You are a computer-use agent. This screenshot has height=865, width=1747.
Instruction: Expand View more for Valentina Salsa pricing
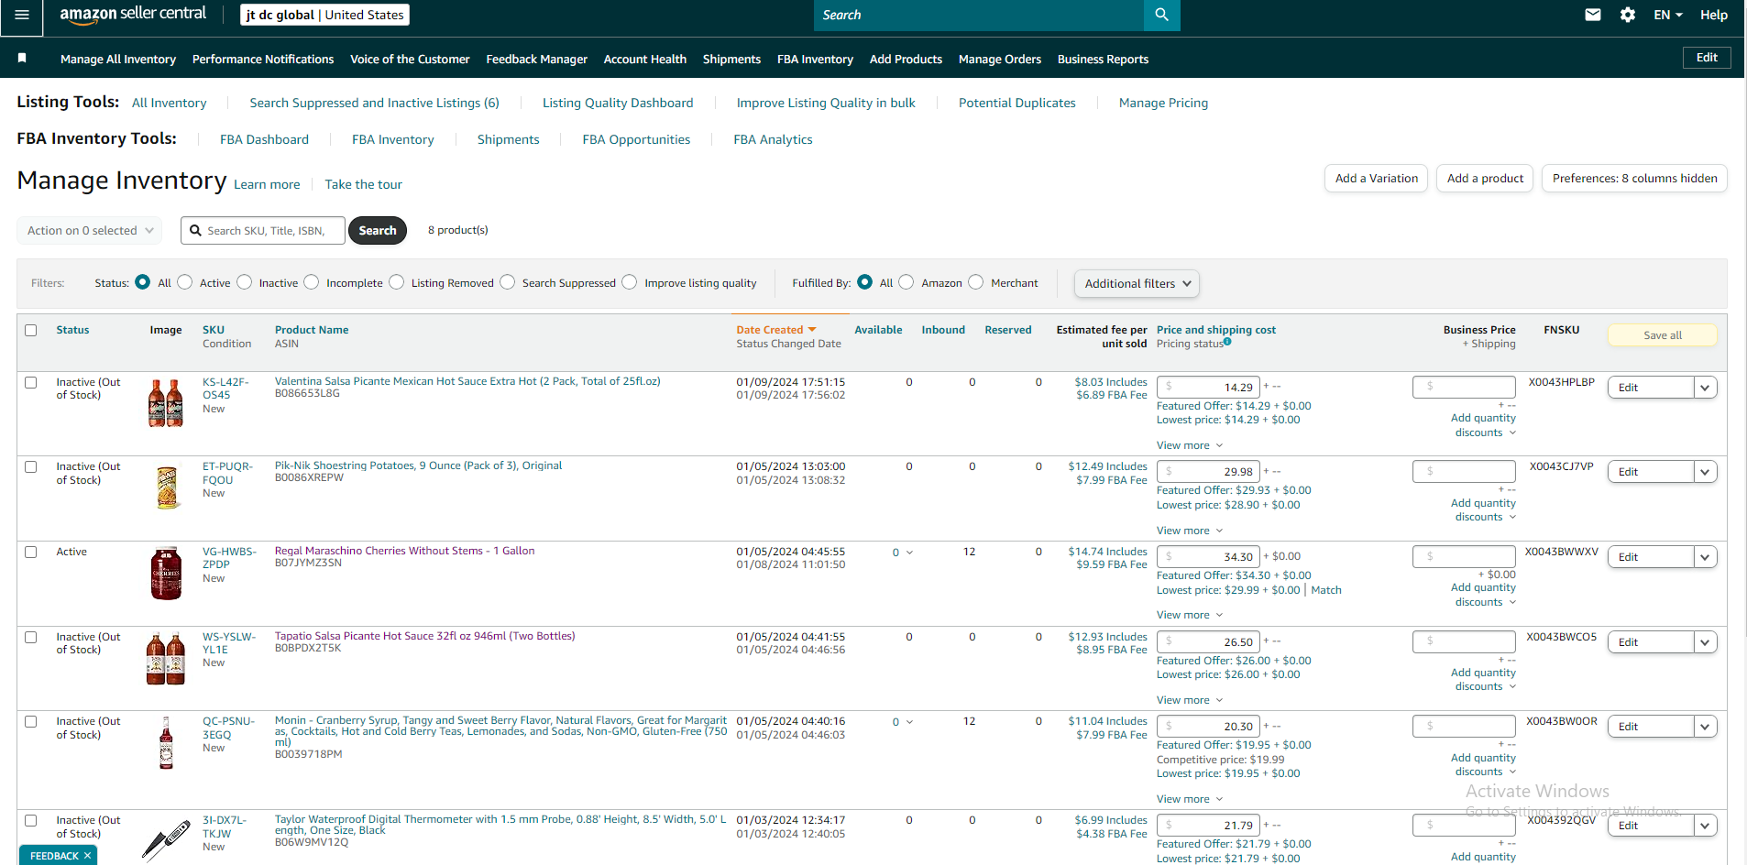1190,445
